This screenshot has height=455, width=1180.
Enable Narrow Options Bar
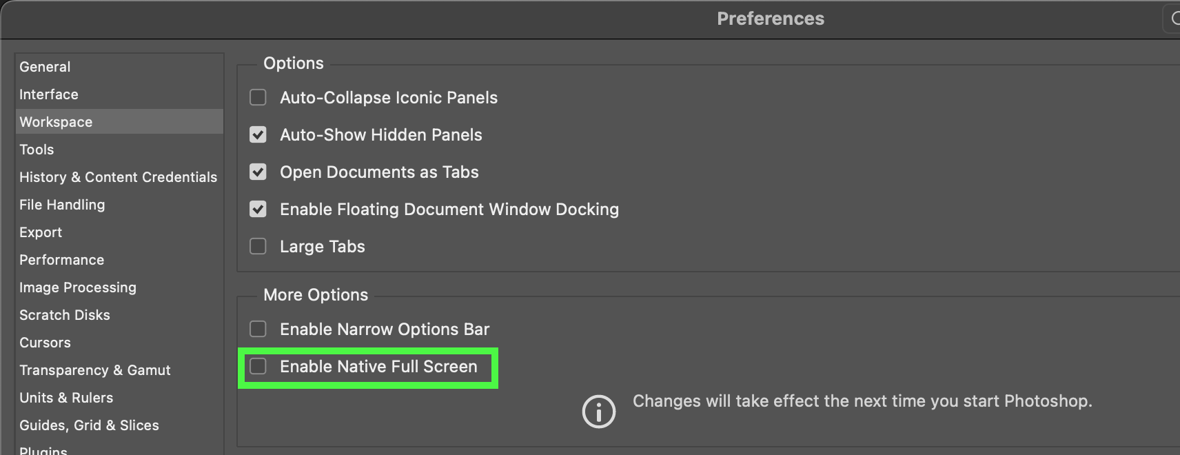258,329
